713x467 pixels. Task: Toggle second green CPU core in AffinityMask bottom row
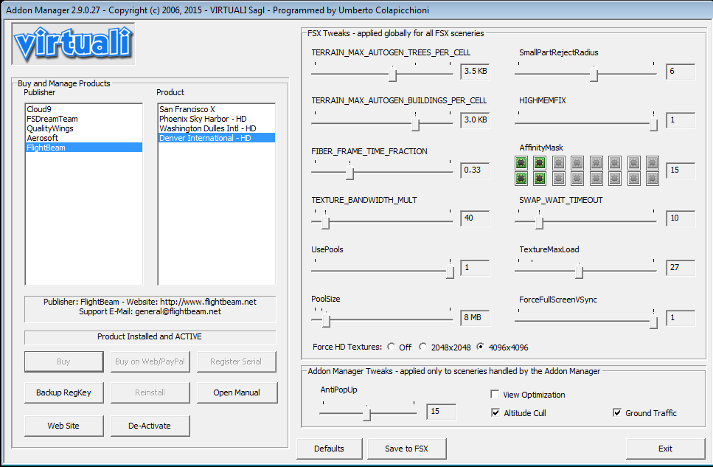[x=540, y=179]
